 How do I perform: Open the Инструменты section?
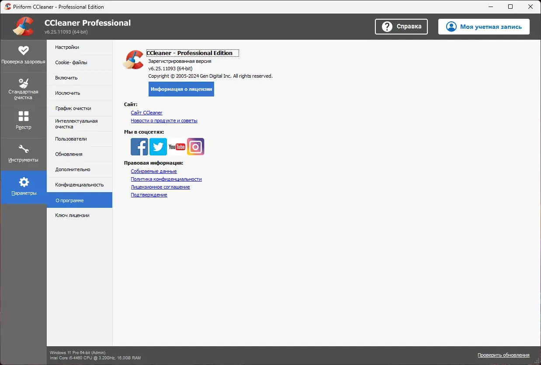(24, 154)
